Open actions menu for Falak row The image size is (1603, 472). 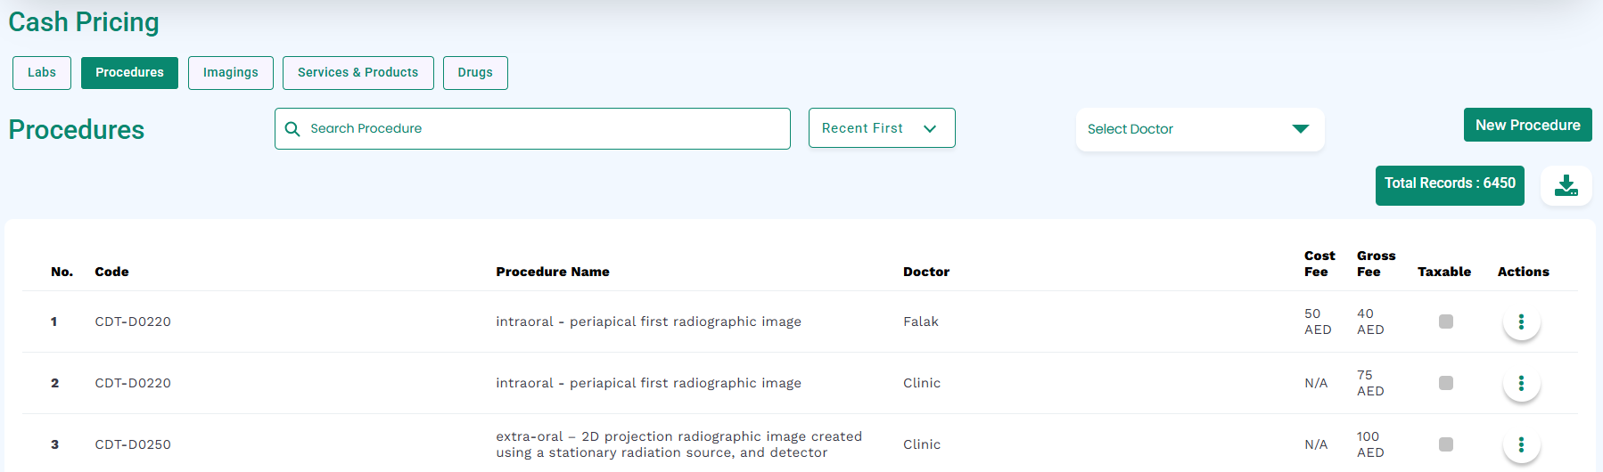point(1521,321)
